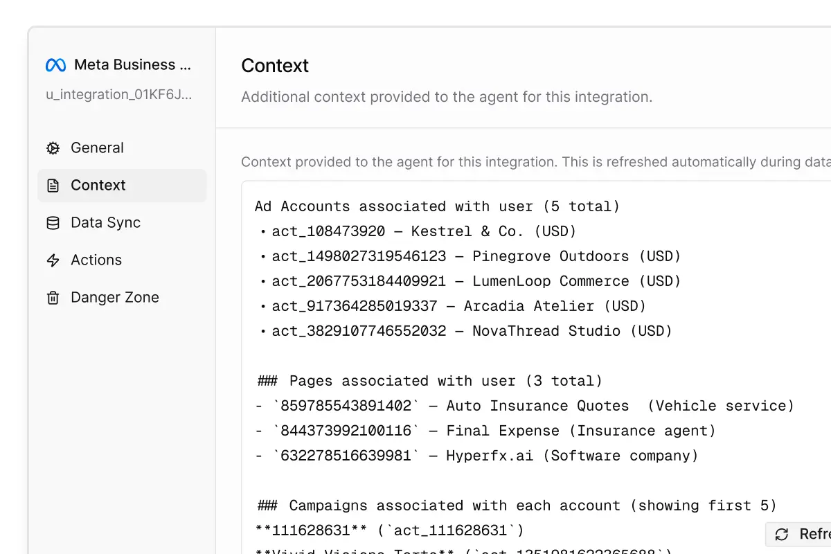831x554 pixels.
Task: Click the Context page heading
Action: pyautogui.click(x=275, y=66)
